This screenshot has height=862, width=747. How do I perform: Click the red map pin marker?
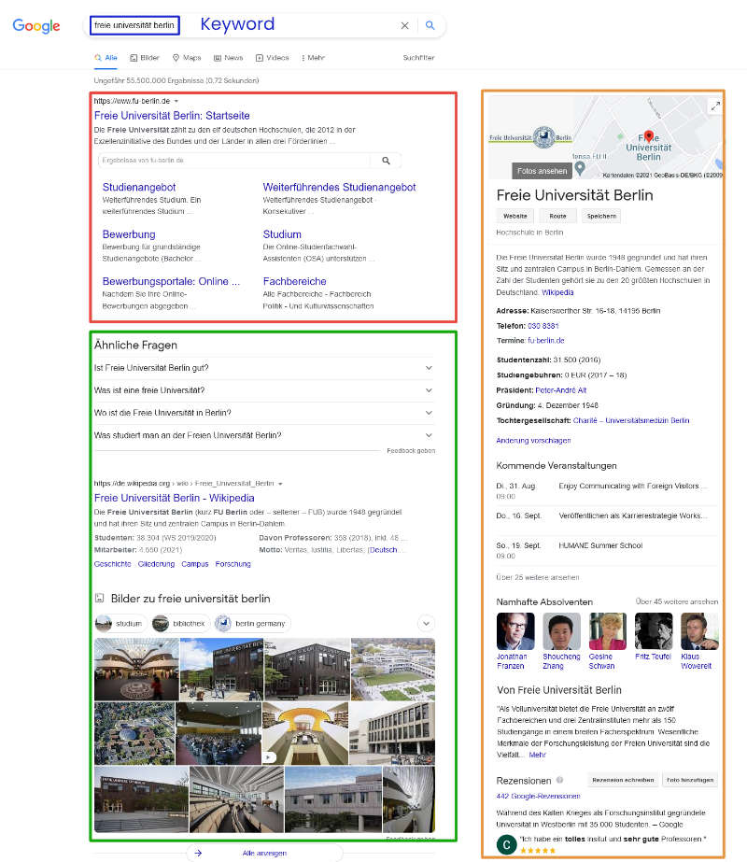click(649, 135)
